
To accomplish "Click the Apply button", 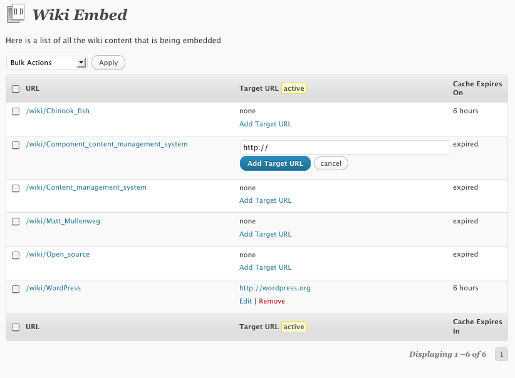I will coord(108,63).
